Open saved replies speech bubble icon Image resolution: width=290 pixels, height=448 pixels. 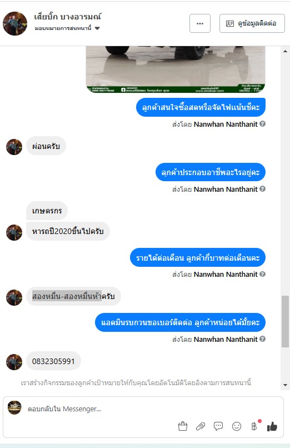pyautogui.click(x=218, y=426)
